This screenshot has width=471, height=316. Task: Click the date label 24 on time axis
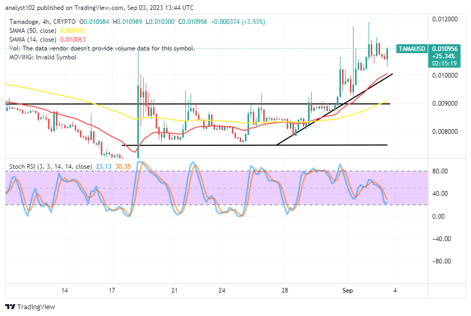click(x=222, y=290)
